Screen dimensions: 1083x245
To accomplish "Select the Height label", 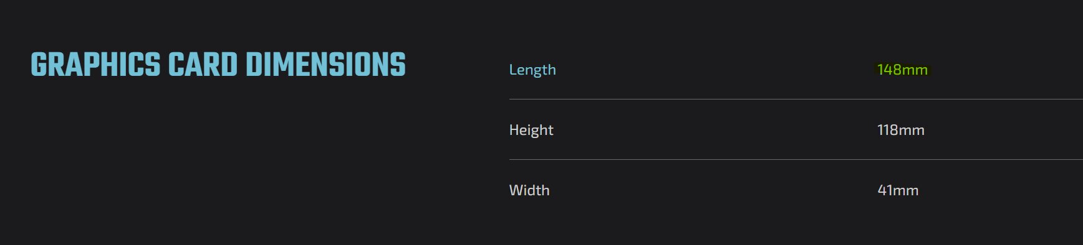I will pos(531,130).
